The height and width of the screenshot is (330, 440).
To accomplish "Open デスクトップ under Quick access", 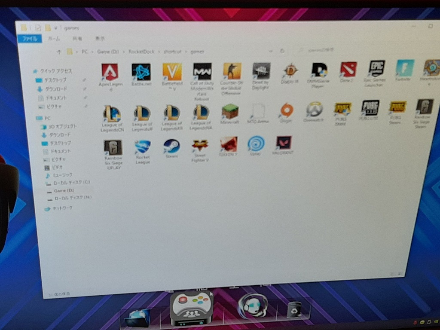I will click(52, 80).
